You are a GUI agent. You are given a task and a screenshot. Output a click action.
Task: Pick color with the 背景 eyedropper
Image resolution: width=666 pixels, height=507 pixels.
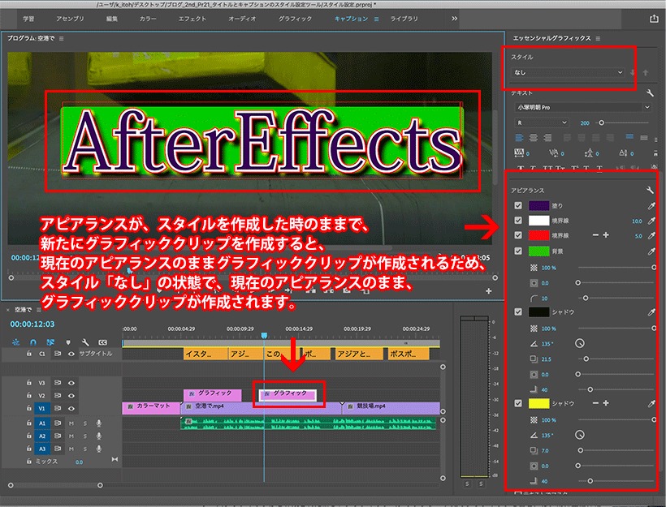tap(651, 251)
